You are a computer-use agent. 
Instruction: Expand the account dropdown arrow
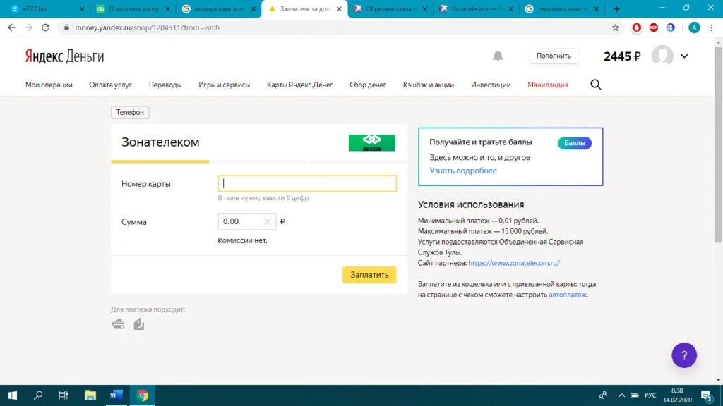pos(684,56)
